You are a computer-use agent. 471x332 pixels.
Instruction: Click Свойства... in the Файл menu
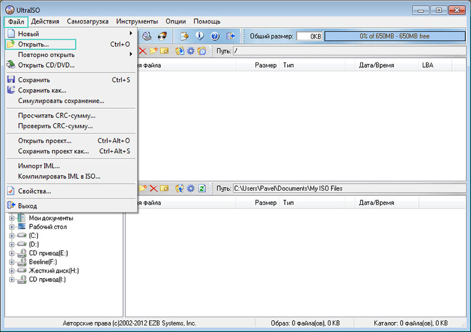[34, 191]
